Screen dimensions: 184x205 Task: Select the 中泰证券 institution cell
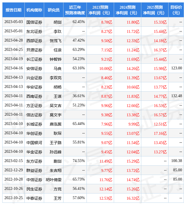click(34, 198)
